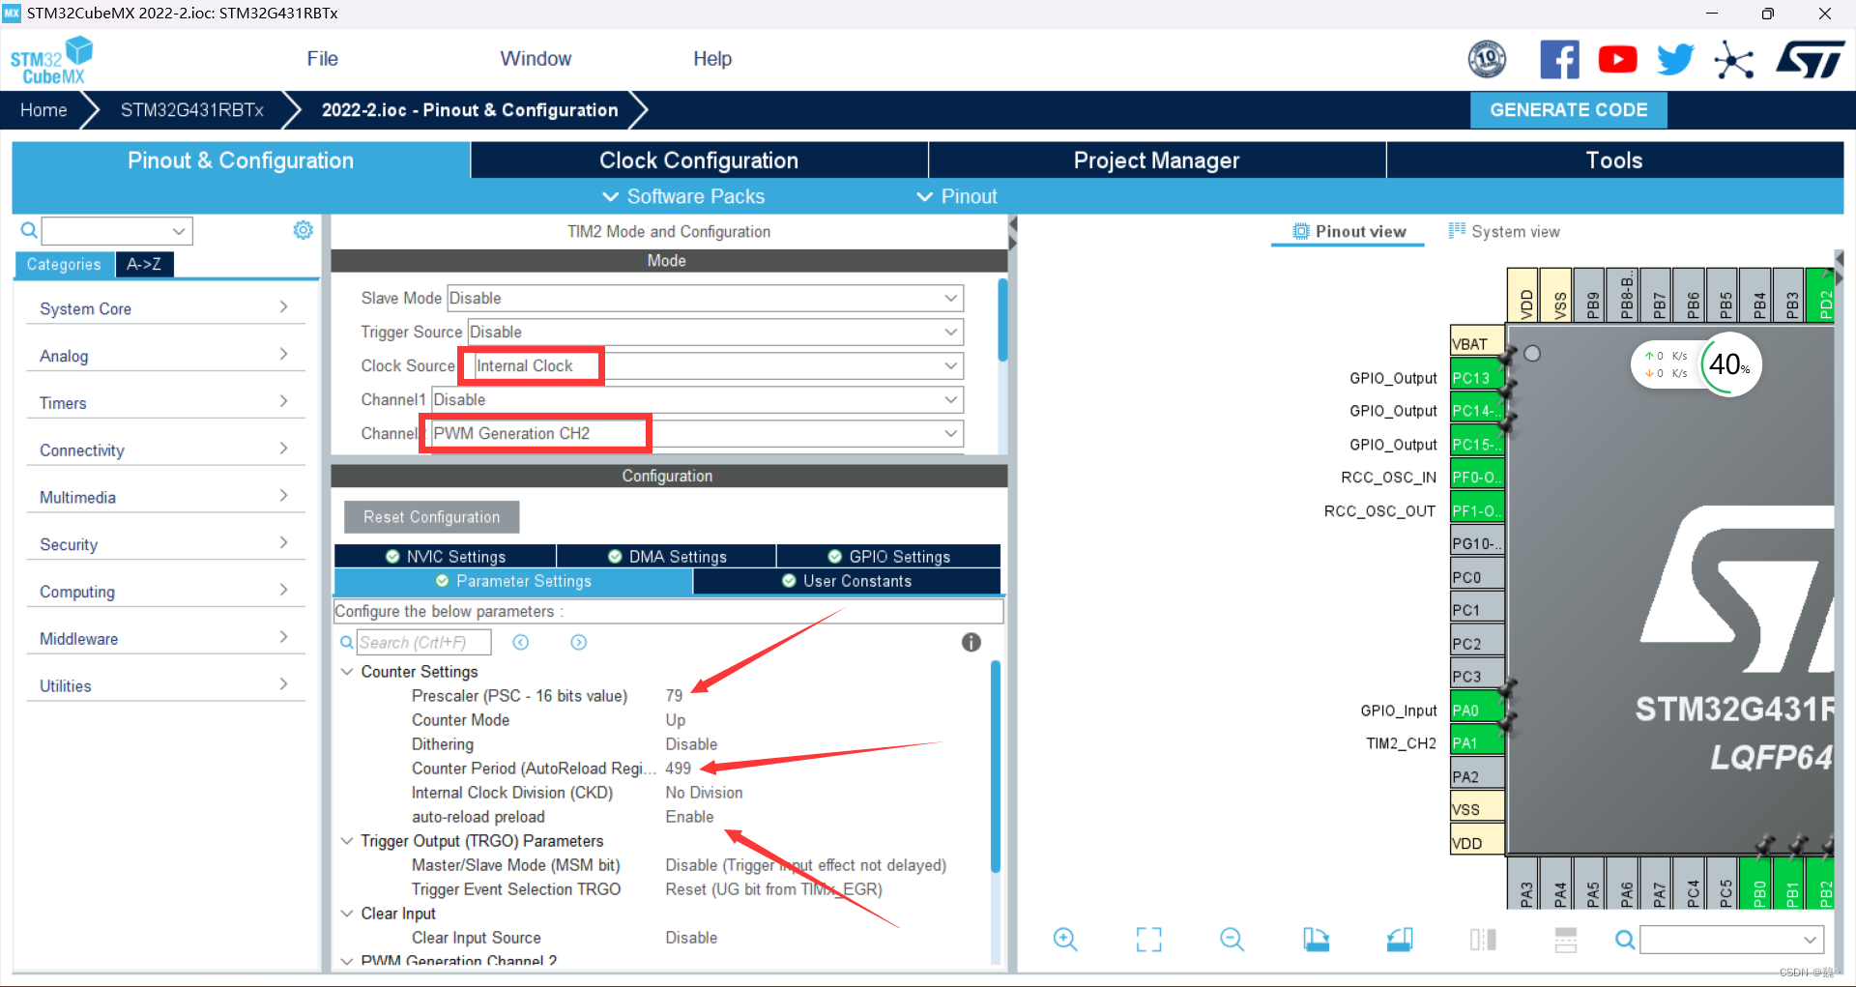Go to Home breadcrumb
This screenshot has height=987, width=1856.
[43, 110]
